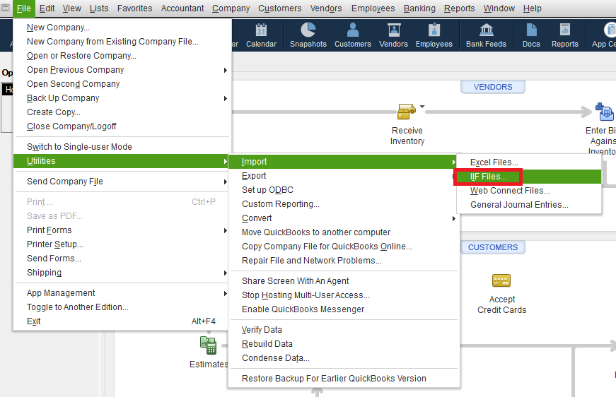Open Customers center toolbar icon
Screen dimensions: 616x397
pos(353,35)
